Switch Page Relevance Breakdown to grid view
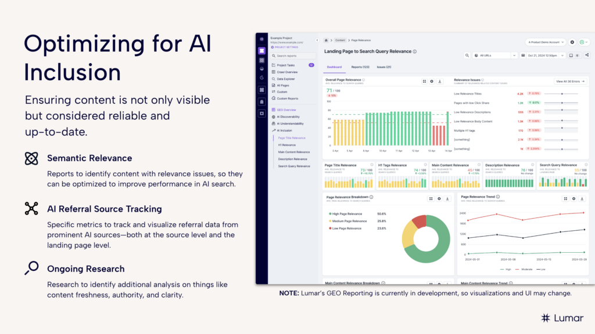595x334 pixels. click(x=431, y=199)
